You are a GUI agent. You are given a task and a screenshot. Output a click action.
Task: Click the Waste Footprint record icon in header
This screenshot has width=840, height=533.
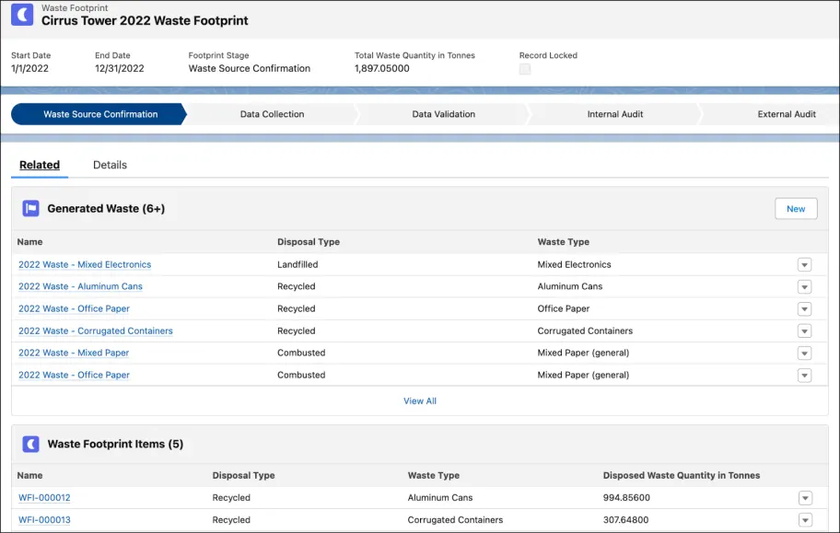tap(22, 15)
